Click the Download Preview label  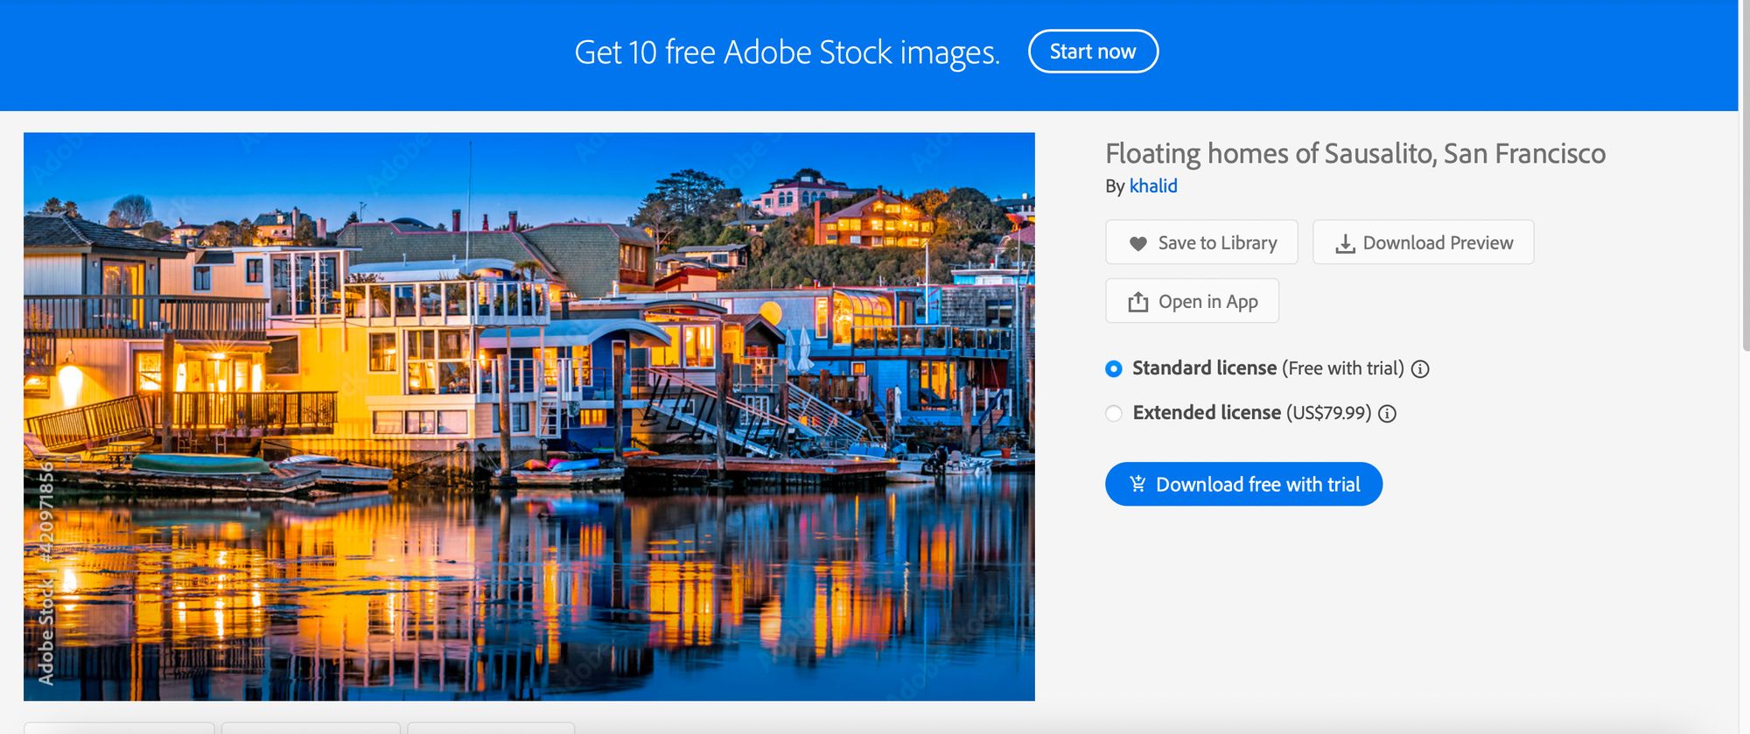(x=1438, y=243)
